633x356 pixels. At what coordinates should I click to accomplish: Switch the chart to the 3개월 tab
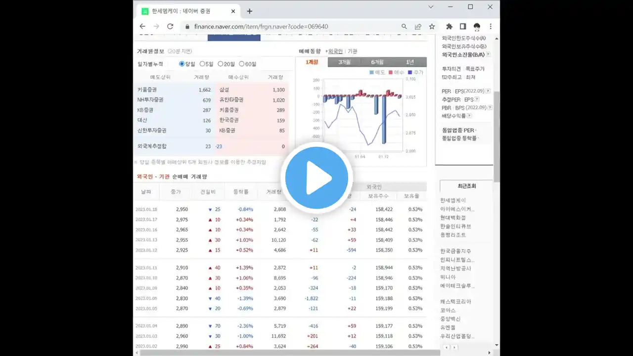click(x=344, y=62)
